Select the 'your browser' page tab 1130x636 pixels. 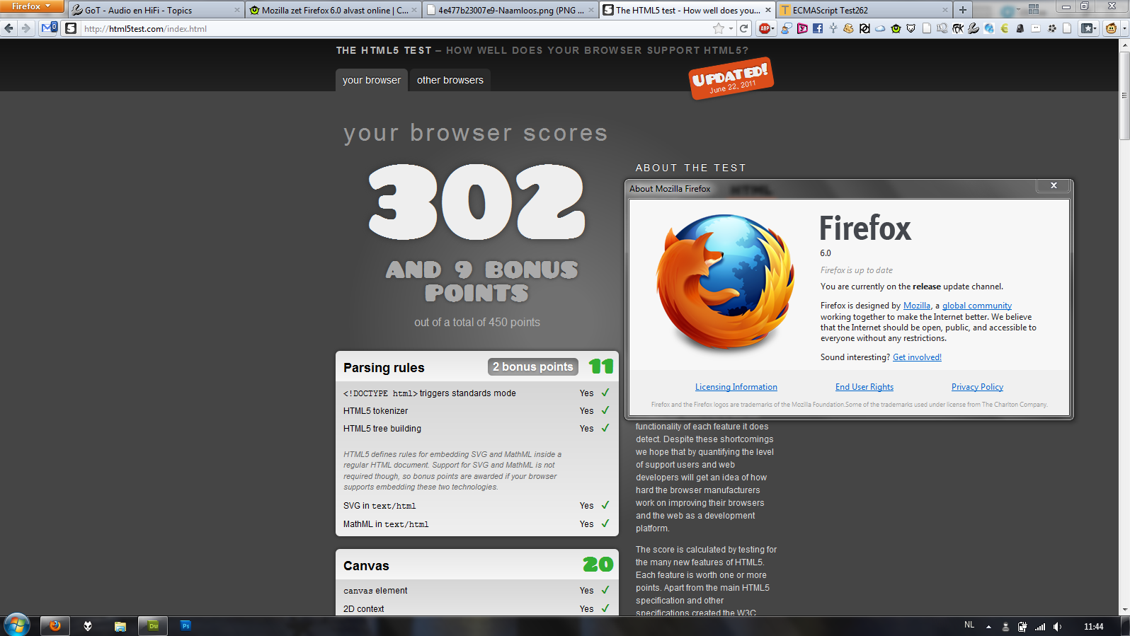click(371, 80)
